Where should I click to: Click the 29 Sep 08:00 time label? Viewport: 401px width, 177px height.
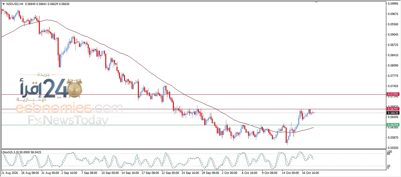(211, 173)
